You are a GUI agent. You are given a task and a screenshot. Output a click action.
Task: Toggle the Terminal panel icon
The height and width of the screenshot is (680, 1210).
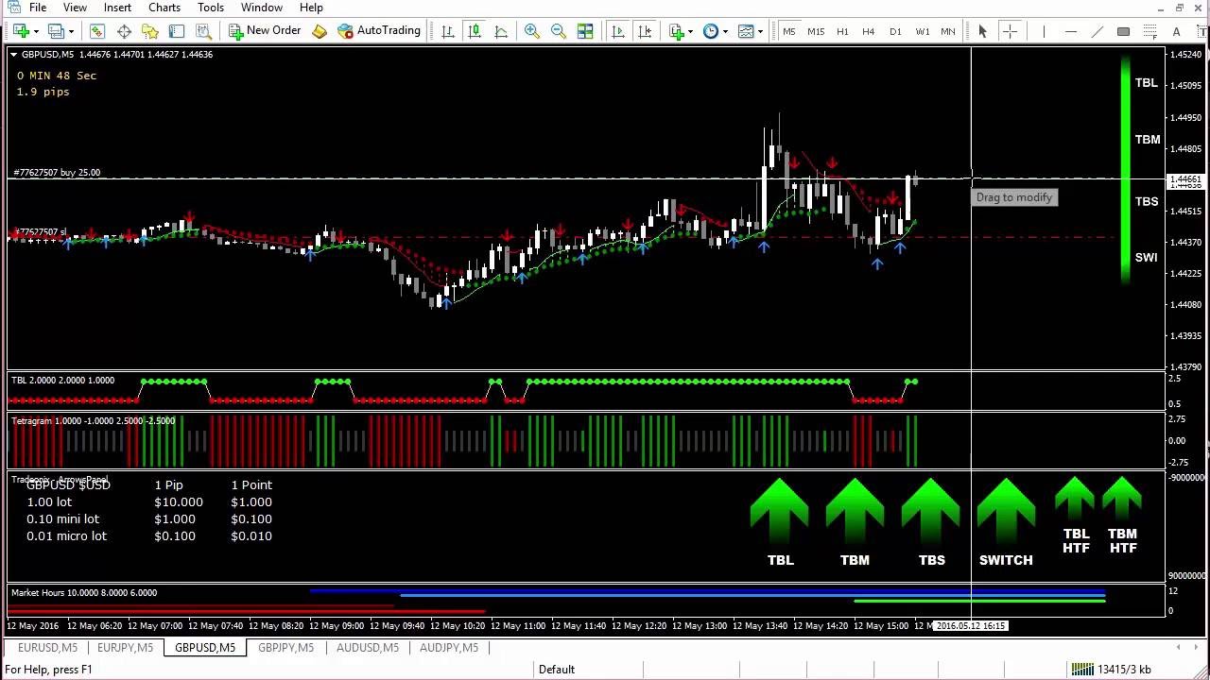[177, 31]
